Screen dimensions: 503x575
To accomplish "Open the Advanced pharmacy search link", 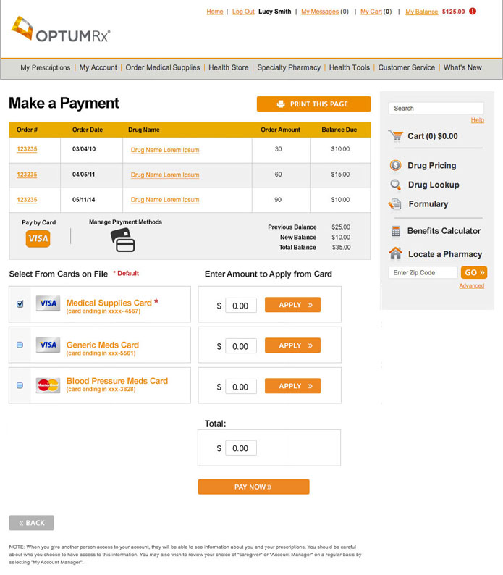I will click(471, 285).
